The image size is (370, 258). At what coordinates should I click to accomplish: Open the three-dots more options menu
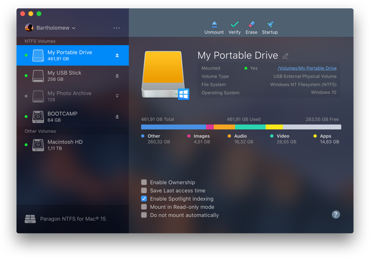[117, 28]
